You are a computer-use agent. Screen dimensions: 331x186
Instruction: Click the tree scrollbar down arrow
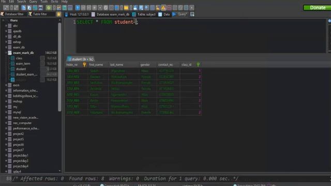coord(59,171)
